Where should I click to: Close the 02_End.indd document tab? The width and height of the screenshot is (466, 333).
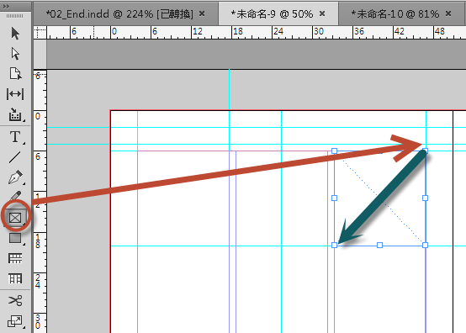pyautogui.click(x=202, y=13)
